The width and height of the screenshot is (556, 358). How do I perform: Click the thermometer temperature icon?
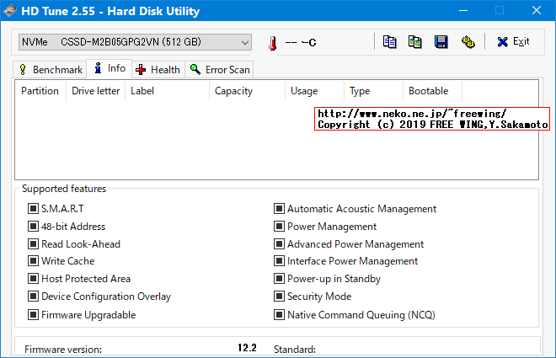[272, 43]
